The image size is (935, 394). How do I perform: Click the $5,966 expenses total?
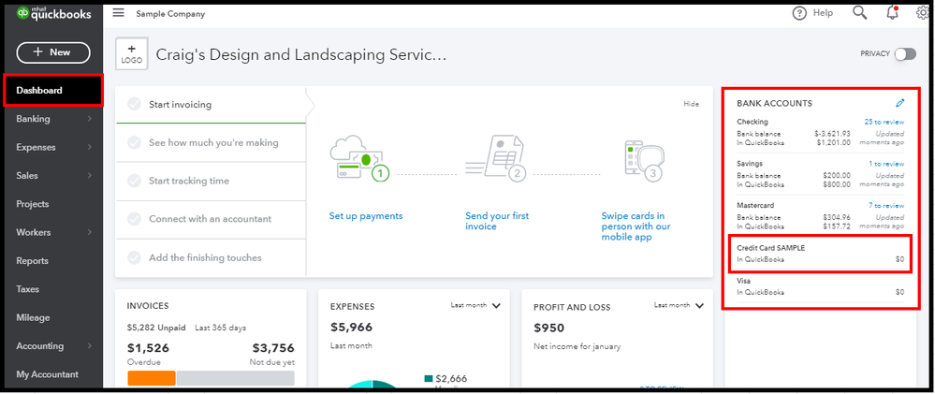(x=351, y=328)
